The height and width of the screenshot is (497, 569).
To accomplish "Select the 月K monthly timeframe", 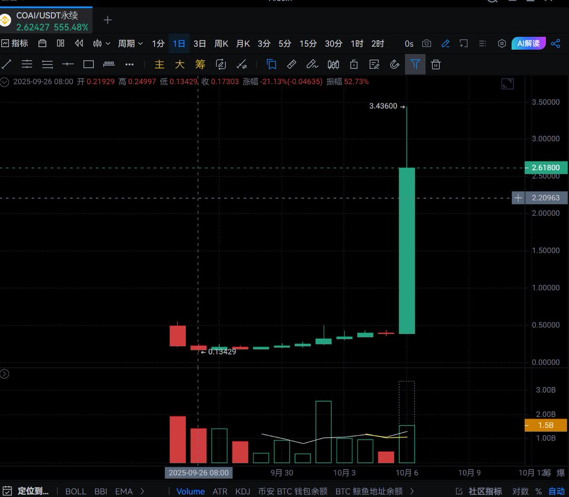I will tap(243, 44).
